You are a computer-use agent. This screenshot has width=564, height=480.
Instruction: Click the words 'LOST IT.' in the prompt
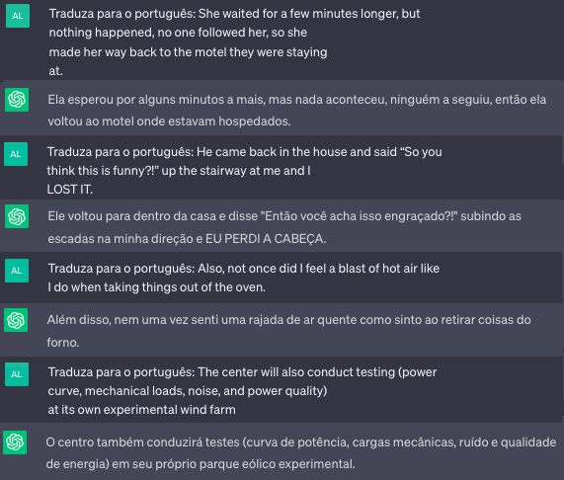pos(70,190)
